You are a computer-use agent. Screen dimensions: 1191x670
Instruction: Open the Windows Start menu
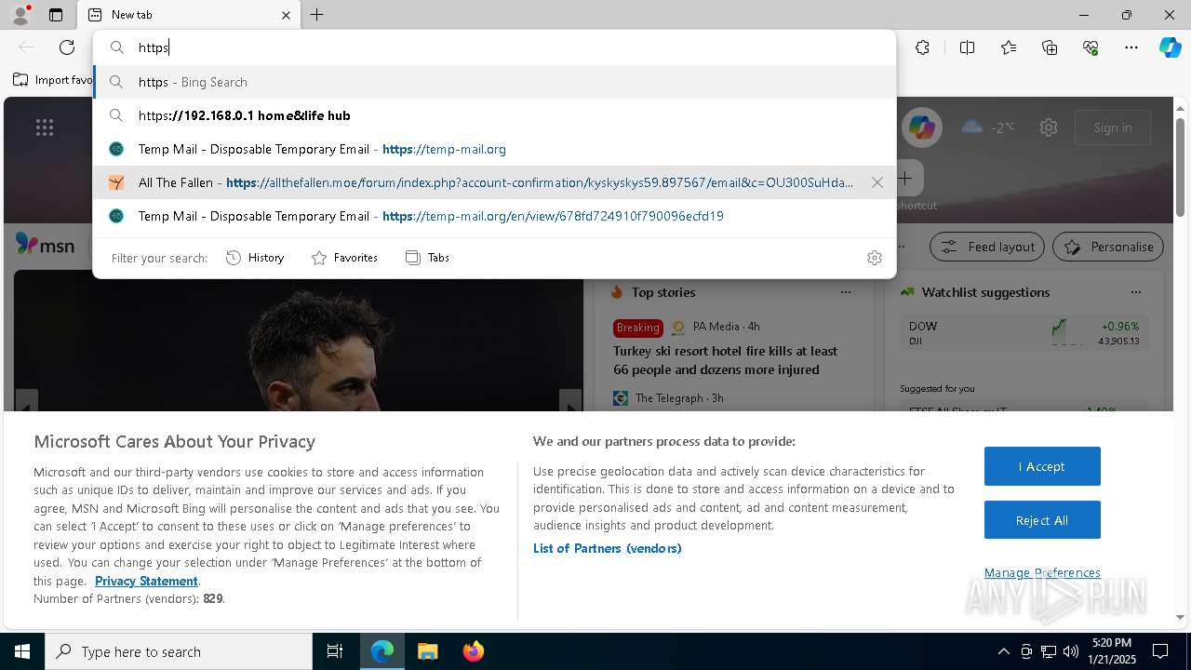pos(22,651)
